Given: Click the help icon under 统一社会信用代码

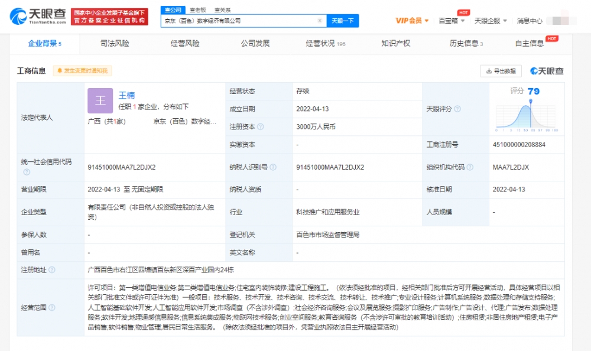Looking at the screenshot, I should click(x=27, y=172).
